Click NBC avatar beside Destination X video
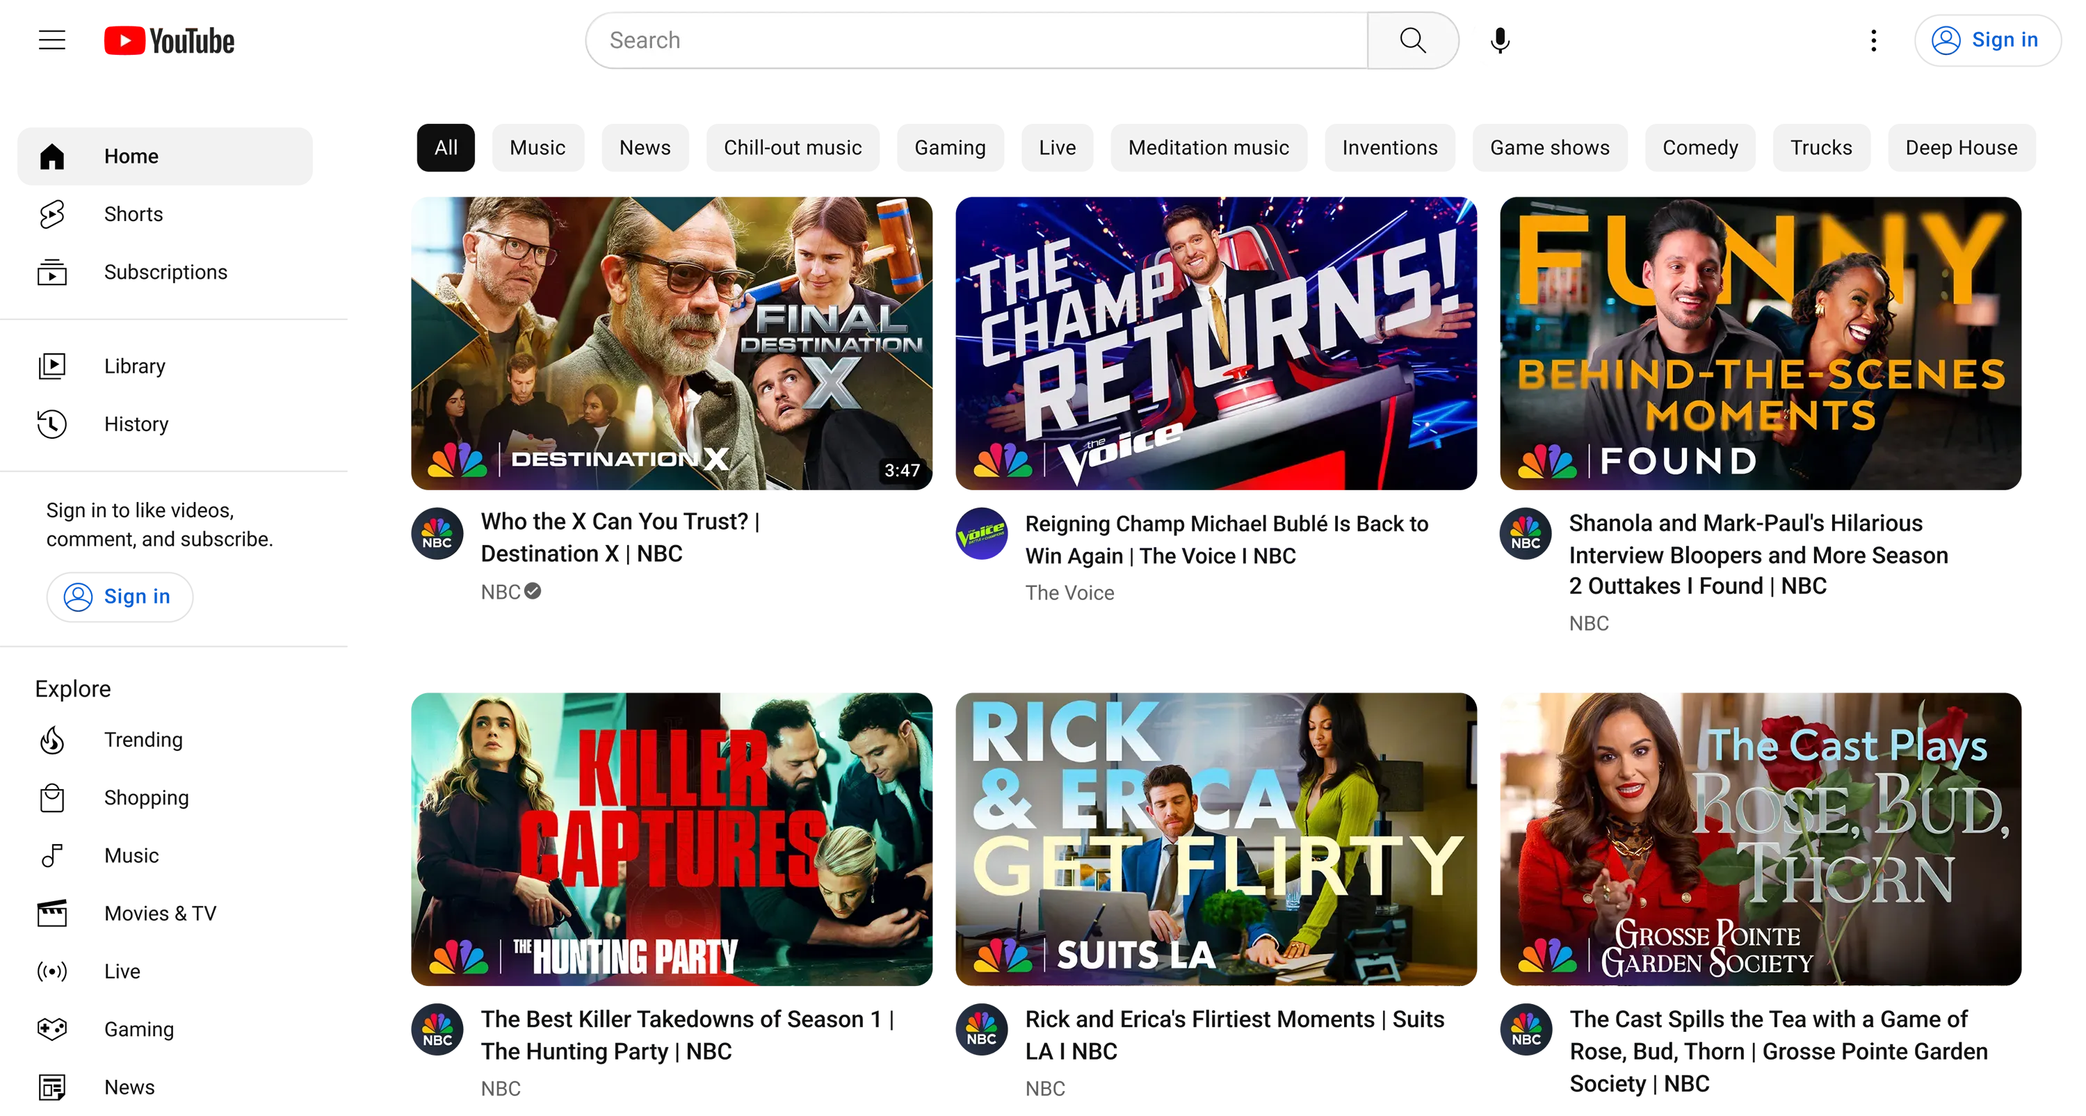 437,534
